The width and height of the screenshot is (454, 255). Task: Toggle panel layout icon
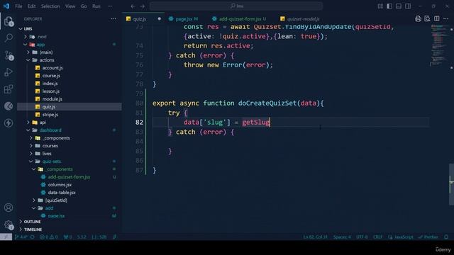click(x=399, y=6)
